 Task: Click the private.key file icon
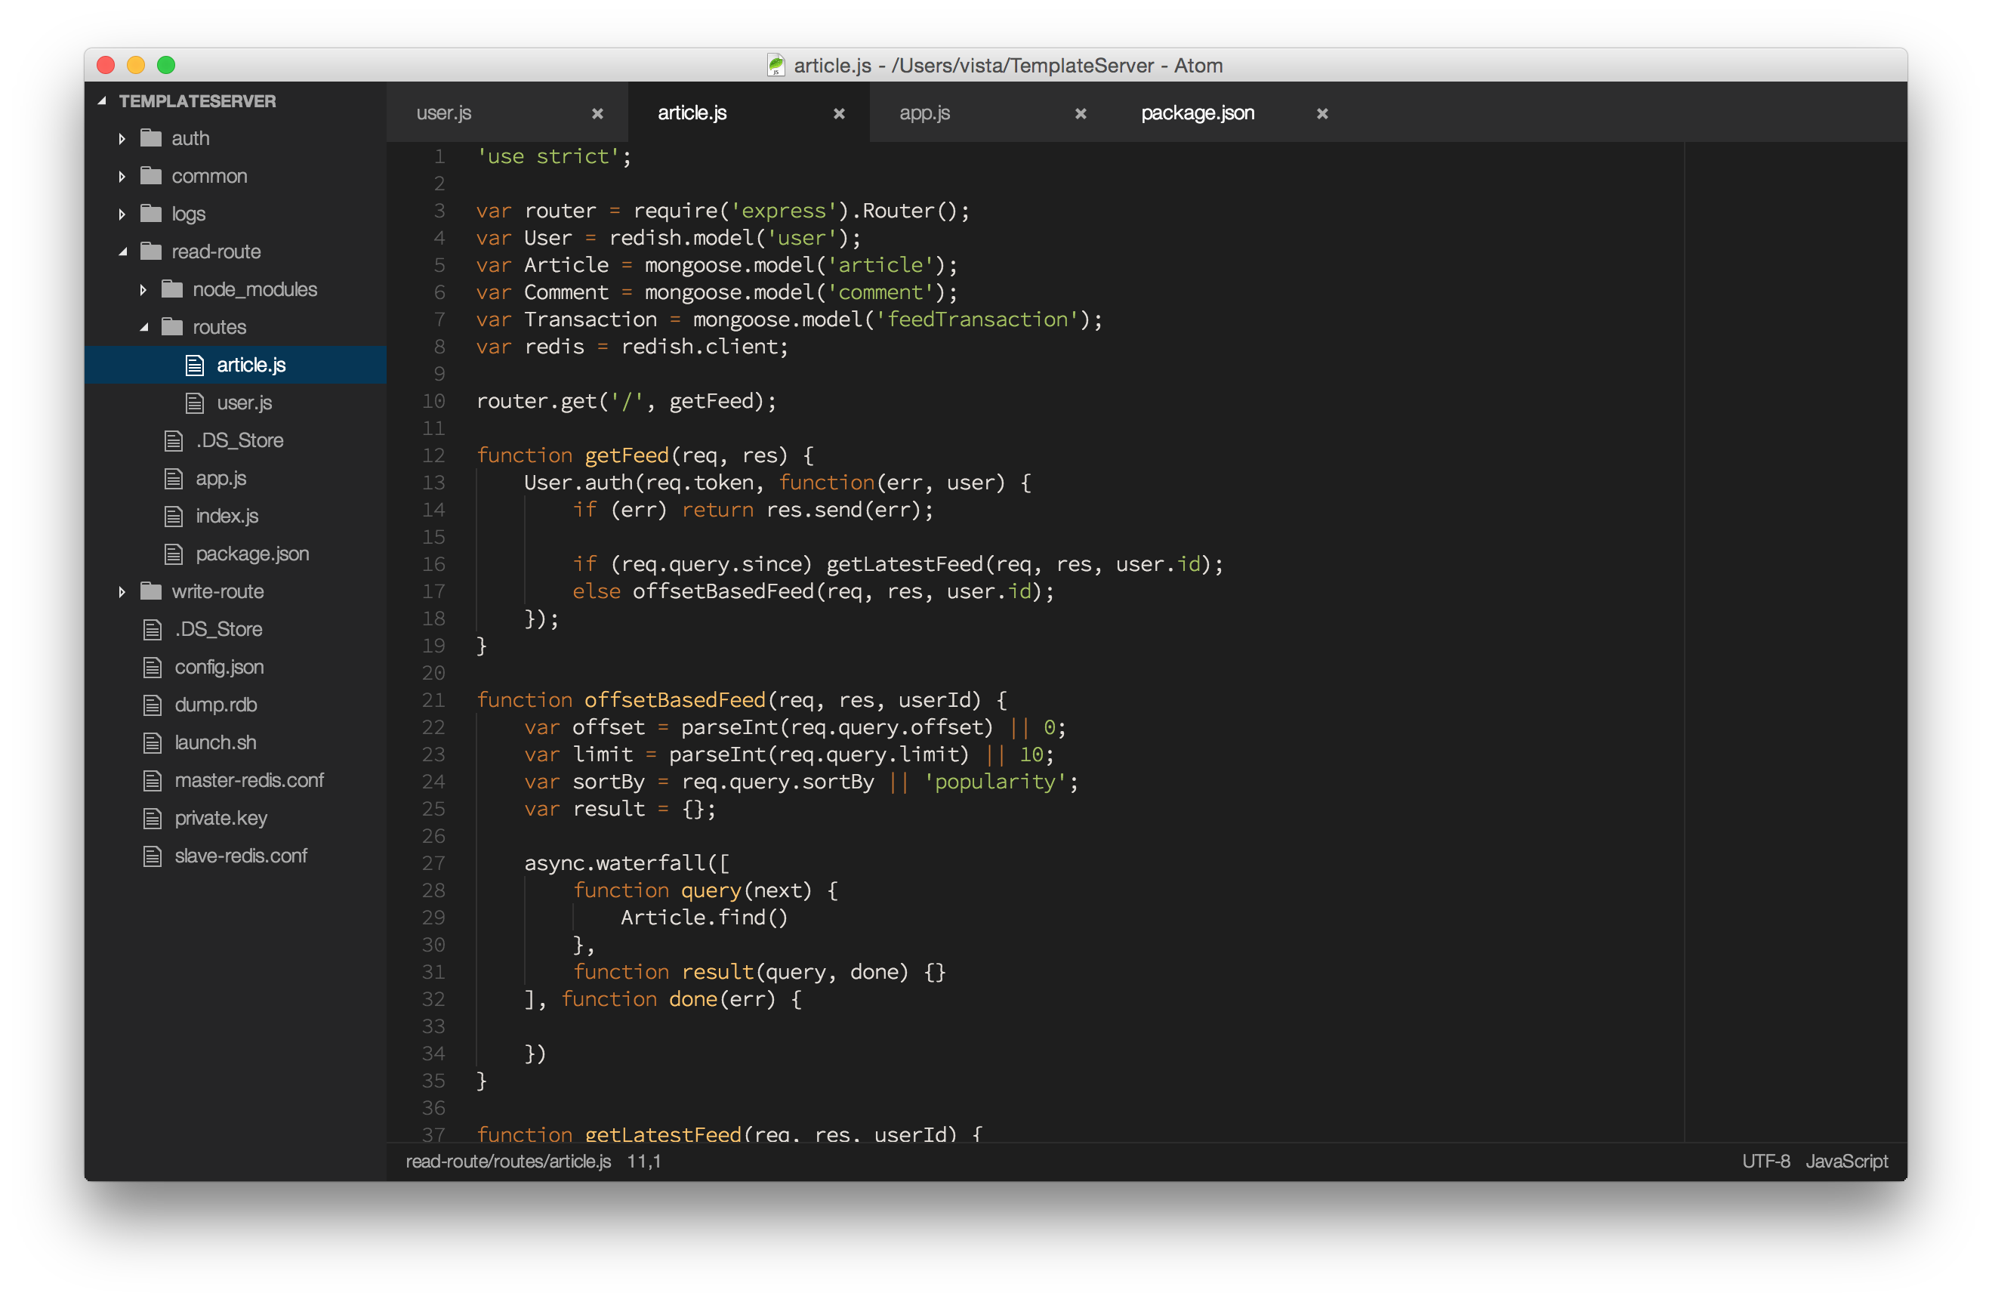(x=153, y=818)
